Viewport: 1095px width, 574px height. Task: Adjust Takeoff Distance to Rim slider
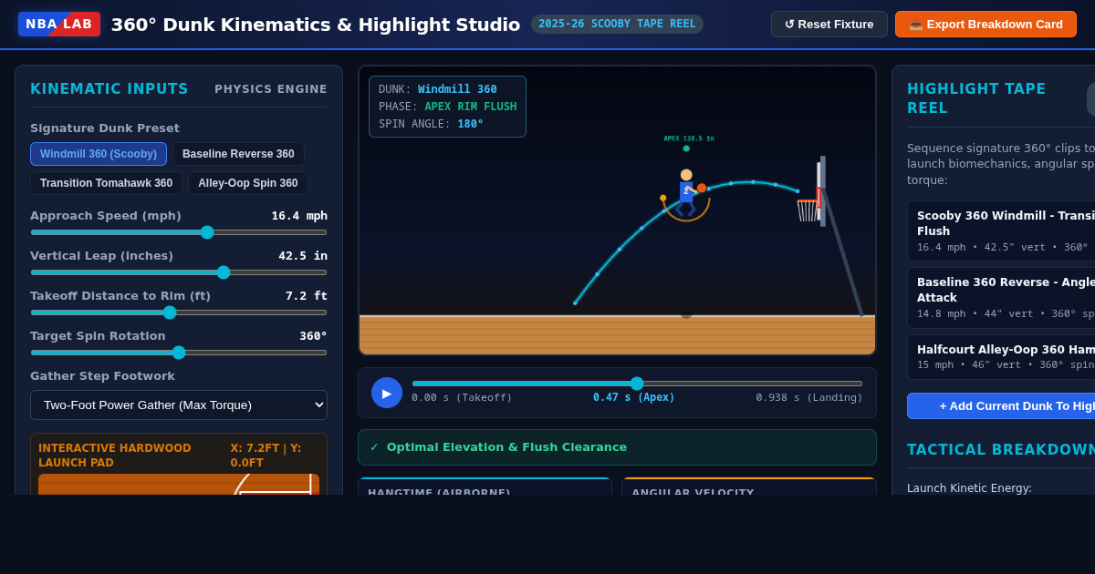tap(179, 313)
